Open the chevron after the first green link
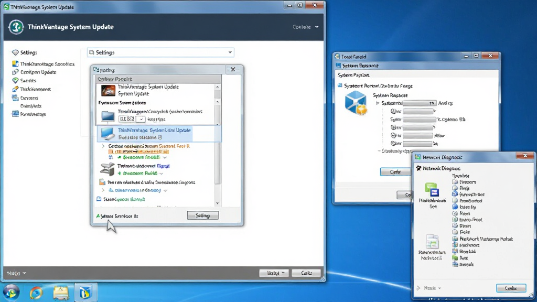The height and width of the screenshot is (302, 537). 165,157
